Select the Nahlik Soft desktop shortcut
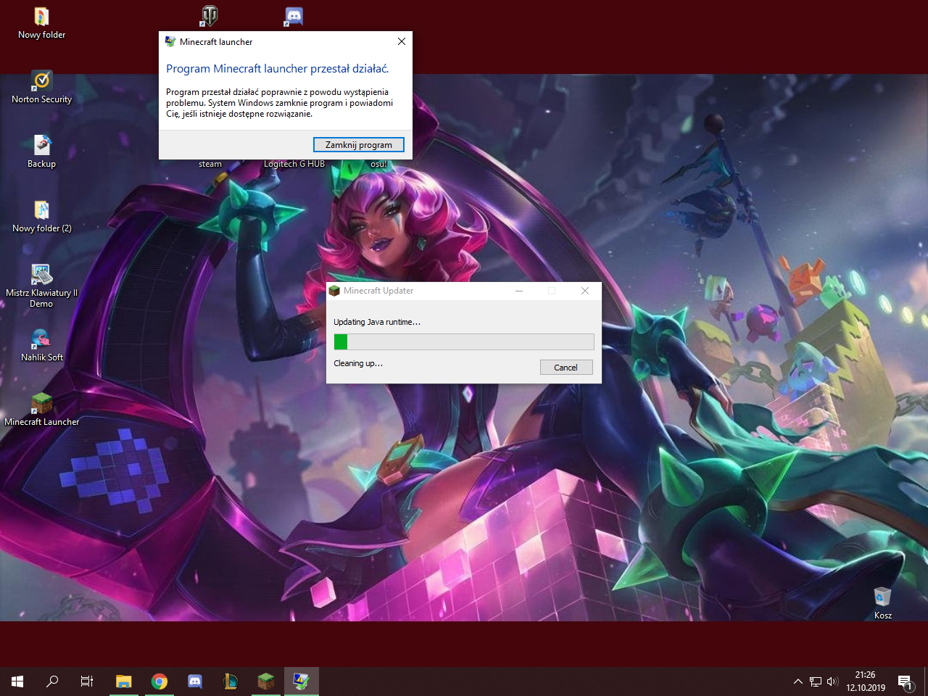Viewport: 928px width, 696px height. click(x=41, y=346)
